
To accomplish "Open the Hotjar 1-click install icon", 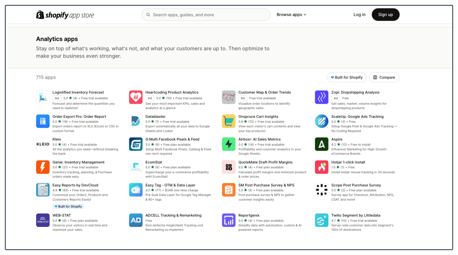I will point(321,167).
